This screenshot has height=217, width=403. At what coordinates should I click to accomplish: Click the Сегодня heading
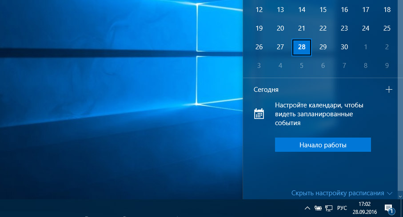coord(266,90)
